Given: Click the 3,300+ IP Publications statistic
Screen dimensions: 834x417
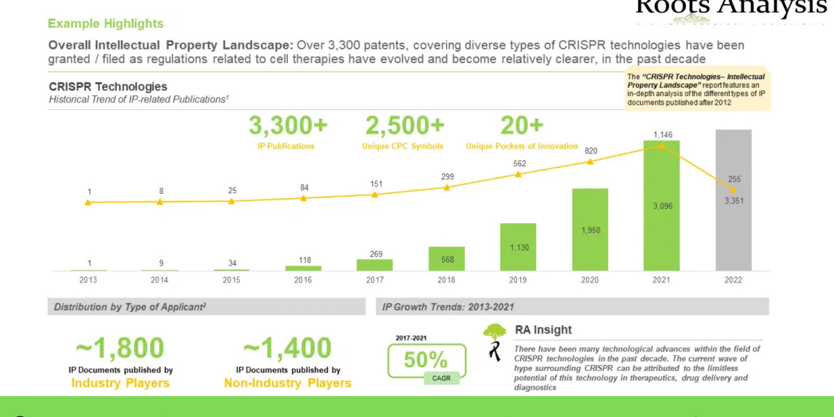Looking at the screenshot, I should tap(286, 132).
